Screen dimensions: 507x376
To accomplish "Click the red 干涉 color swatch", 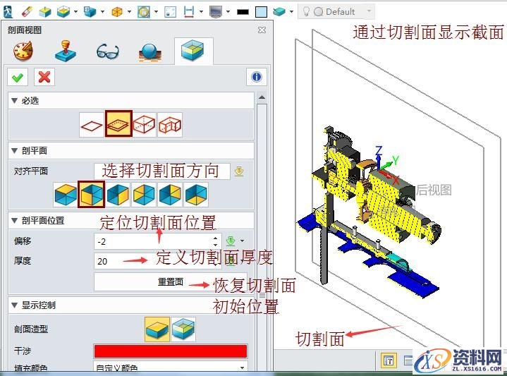I will point(171,351).
